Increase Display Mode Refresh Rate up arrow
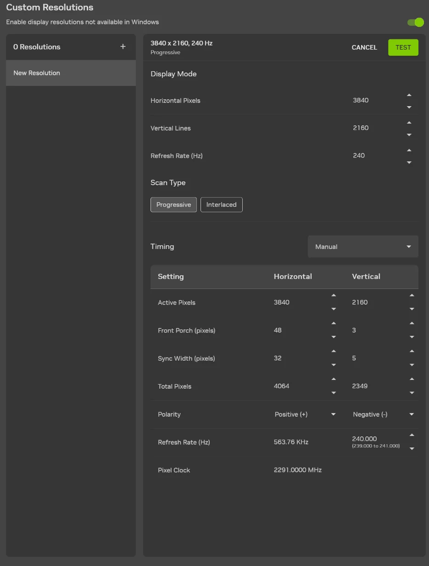The height and width of the screenshot is (566, 429). [409, 150]
